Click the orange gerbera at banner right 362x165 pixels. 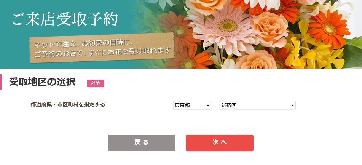click(329, 29)
